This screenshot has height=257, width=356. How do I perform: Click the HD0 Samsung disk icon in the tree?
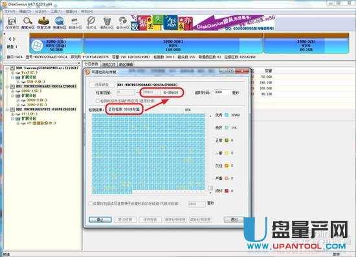click(x=12, y=68)
